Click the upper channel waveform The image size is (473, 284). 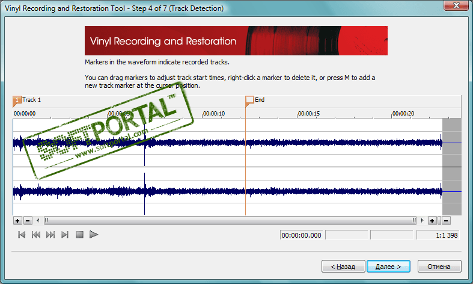227,143
